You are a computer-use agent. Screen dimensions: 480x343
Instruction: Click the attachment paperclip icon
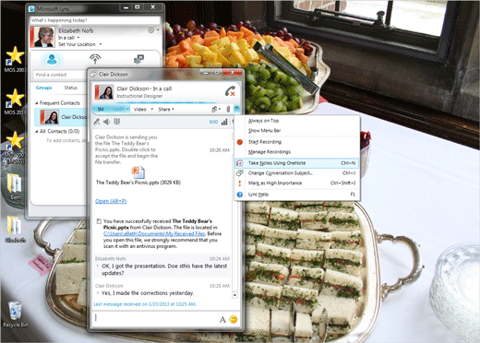point(228,109)
